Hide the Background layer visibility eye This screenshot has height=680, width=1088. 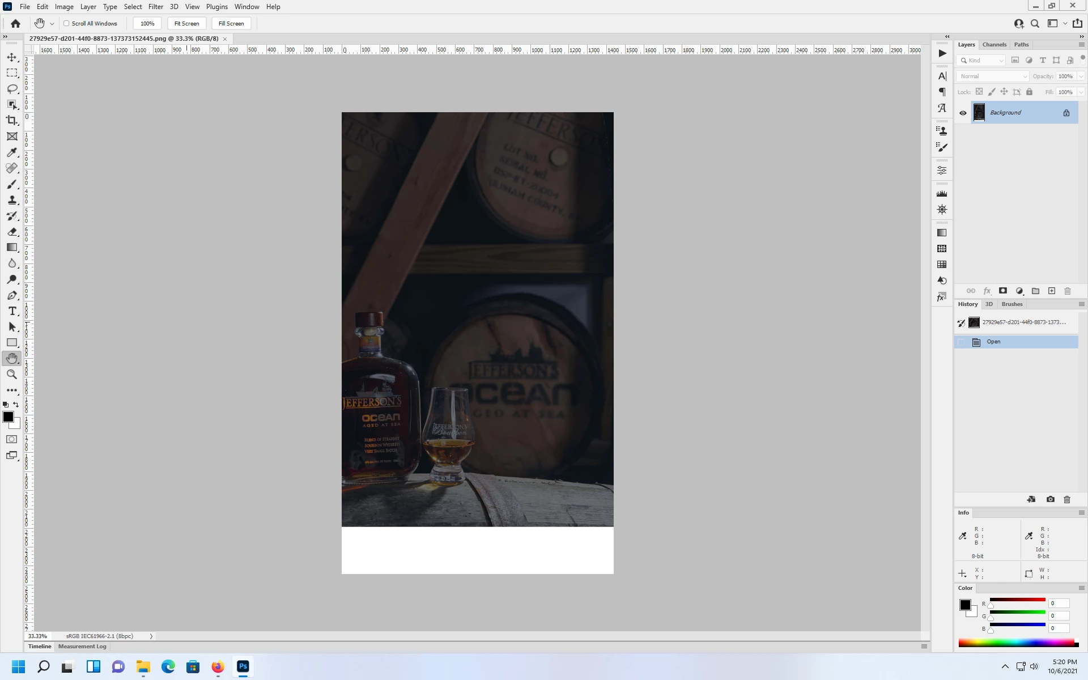963,113
